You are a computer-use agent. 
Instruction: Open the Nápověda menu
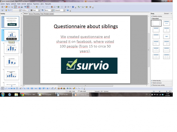point(48,4)
